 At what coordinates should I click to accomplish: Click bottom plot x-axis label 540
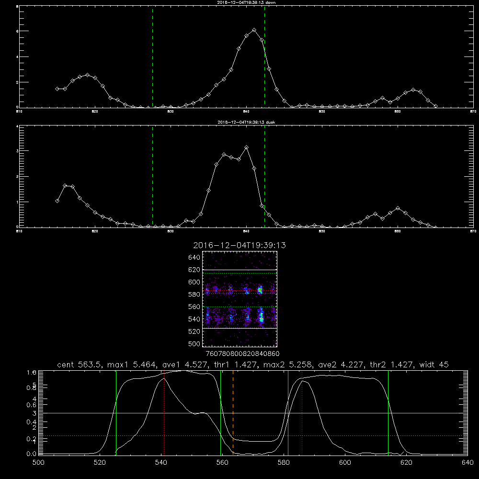(161, 463)
